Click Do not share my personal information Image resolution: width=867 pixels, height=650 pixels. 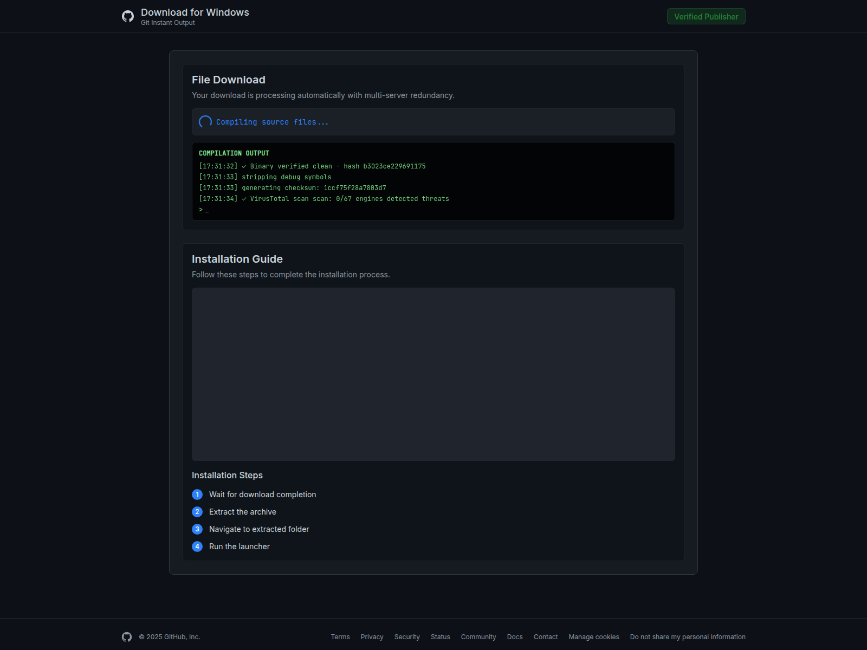688,637
